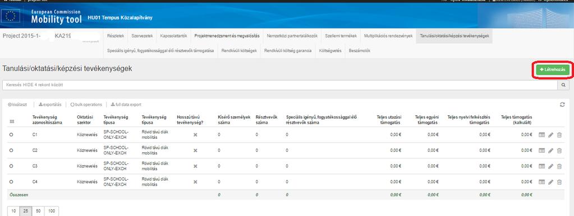Sort by Teljes utazási támogatás header
This screenshot has height=216, width=574.
[x=389, y=120]
